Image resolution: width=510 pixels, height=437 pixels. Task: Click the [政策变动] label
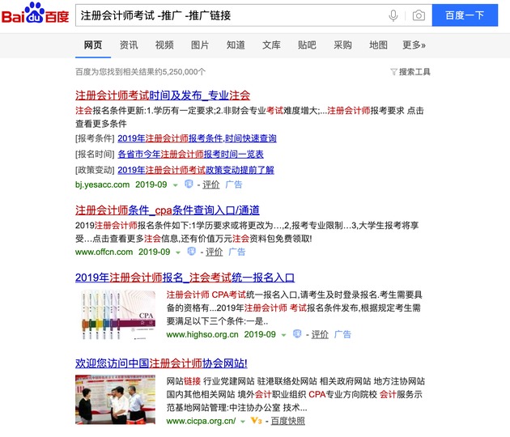(x=95, y=170)
